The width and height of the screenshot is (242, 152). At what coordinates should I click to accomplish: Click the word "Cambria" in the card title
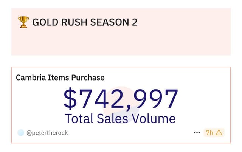(31, 78)
